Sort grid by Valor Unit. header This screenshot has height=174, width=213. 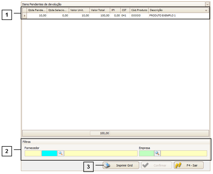tap(79, 10)
